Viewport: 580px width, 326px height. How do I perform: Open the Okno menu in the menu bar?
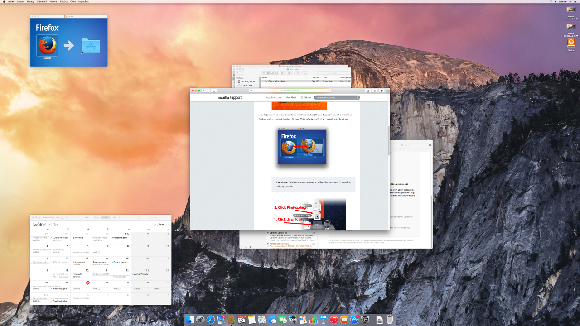coord(73,2)
